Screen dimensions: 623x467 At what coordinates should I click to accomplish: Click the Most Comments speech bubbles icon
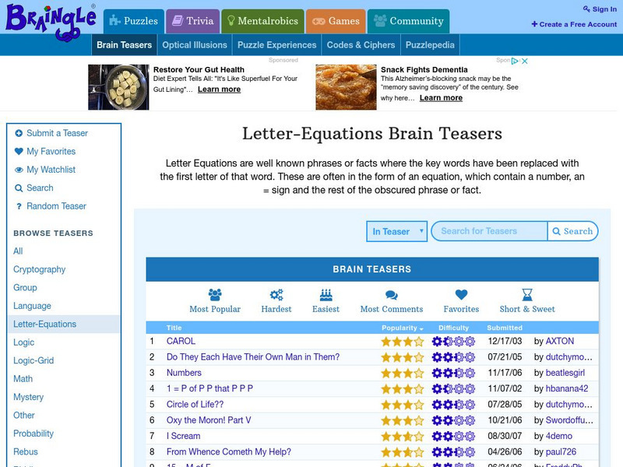coord(392,295)
